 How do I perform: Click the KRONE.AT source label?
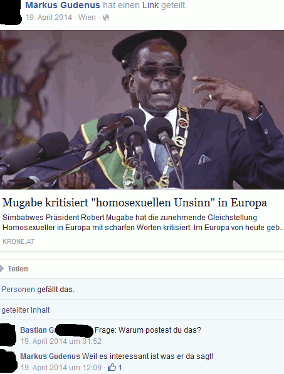point(18,241)
